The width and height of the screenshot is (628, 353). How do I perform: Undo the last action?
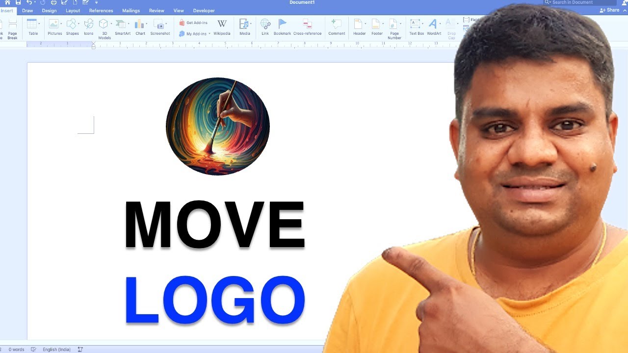click(x=29, y=2)
